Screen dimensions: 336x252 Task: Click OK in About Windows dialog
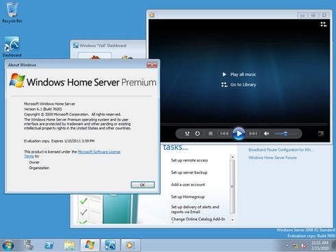[x=143, y=185]
